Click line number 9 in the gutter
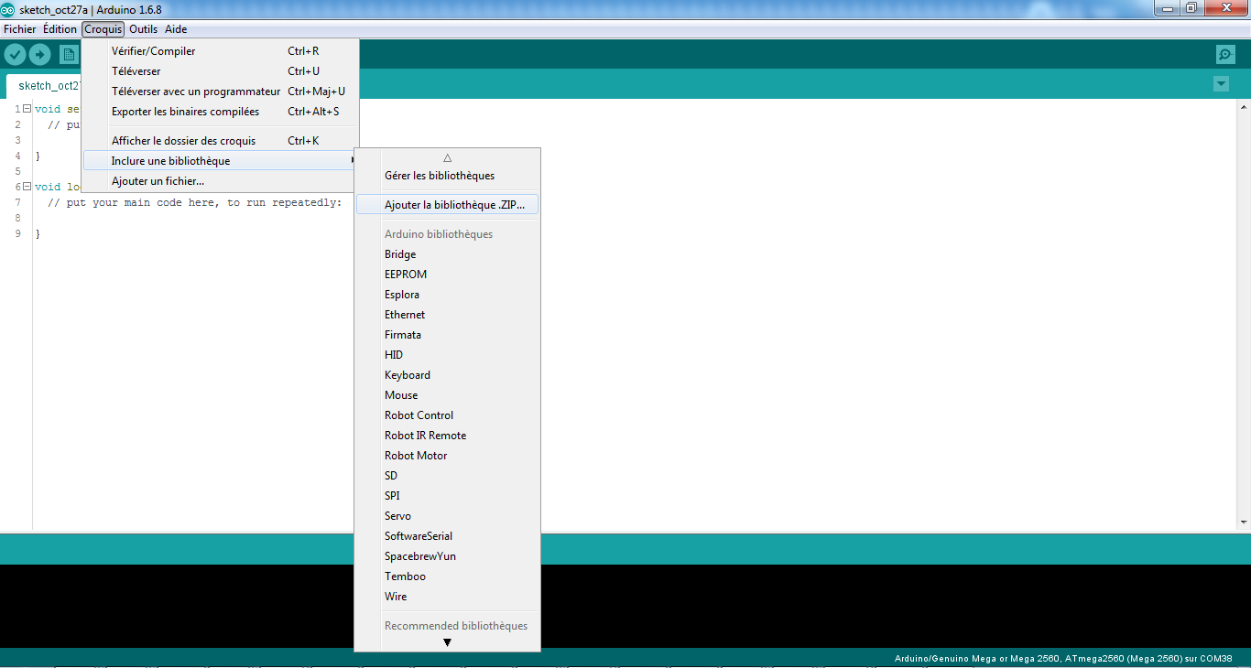Image resolution: width=1251 pixels, height=668 pixels. click(x=18, y=234)
